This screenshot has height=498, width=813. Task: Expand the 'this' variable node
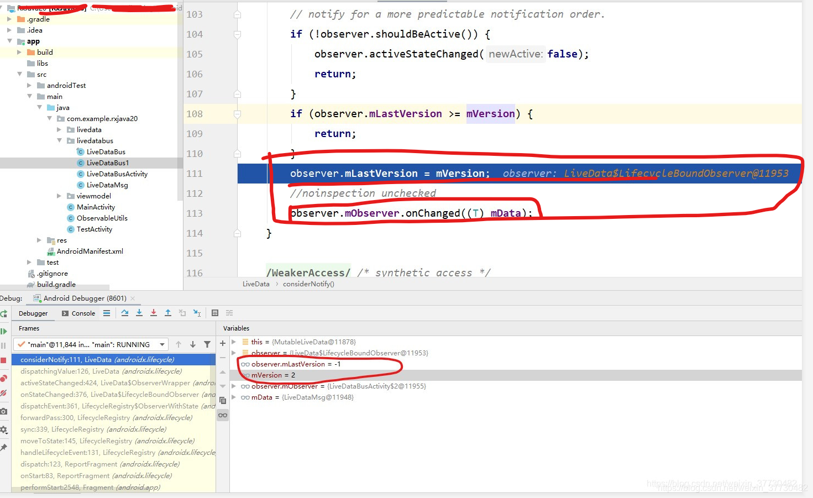(x=234, y=342)
